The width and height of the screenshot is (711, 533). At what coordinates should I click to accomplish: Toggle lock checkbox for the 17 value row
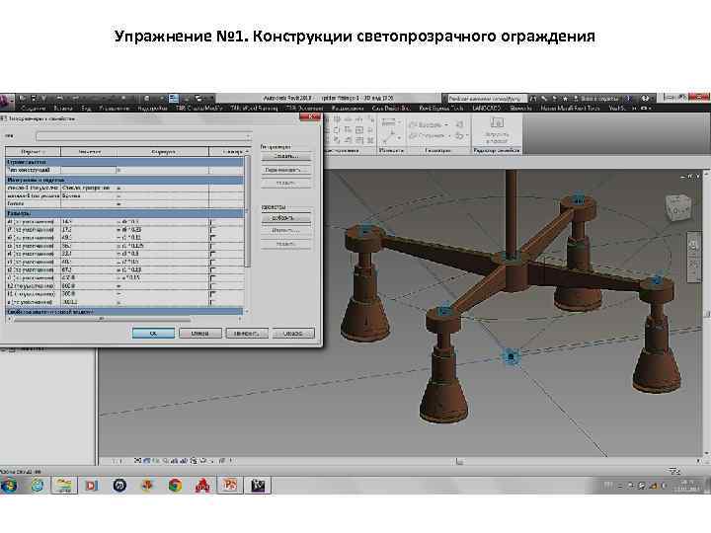pyautogui.click(x=212, y=230)
